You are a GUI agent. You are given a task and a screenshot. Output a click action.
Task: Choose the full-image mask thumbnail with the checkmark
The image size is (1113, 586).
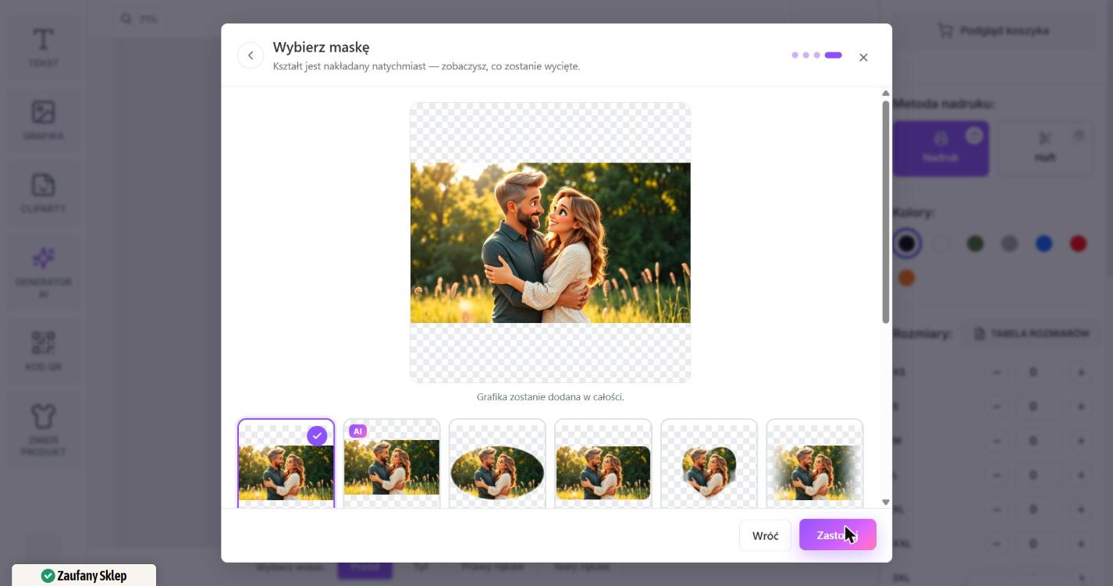coord(286,463)
